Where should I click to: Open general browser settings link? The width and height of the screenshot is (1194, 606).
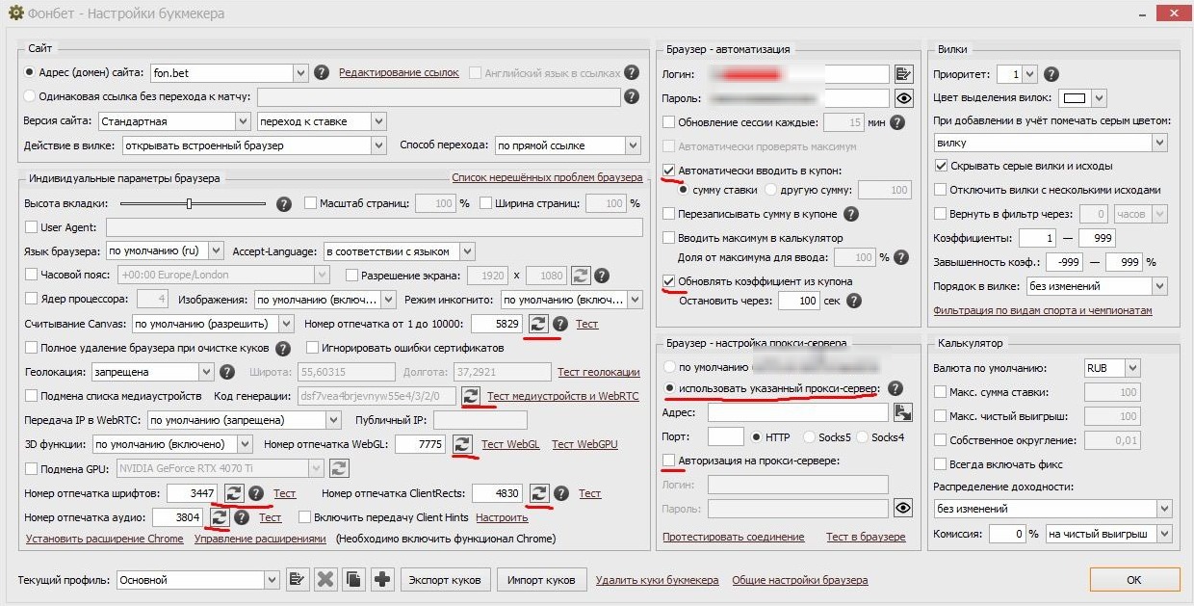[800, 580]
